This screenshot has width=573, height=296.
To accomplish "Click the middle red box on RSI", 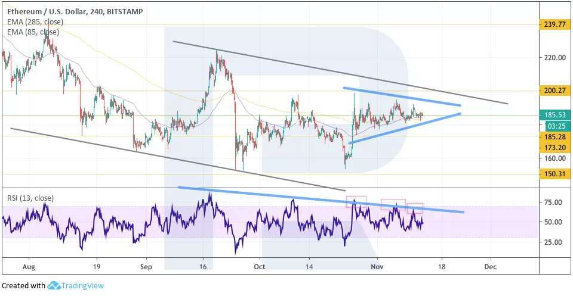I will (x=393, y=204).
